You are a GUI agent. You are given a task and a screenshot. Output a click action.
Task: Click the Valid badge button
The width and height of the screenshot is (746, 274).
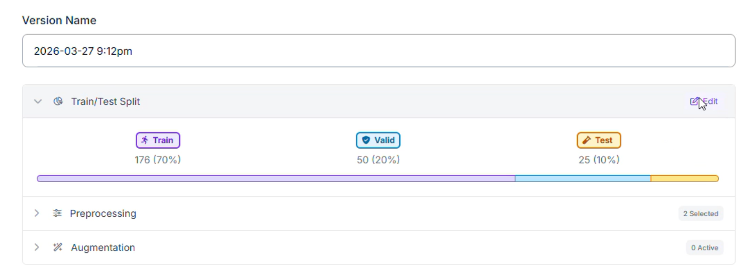(x=378, y=141)
